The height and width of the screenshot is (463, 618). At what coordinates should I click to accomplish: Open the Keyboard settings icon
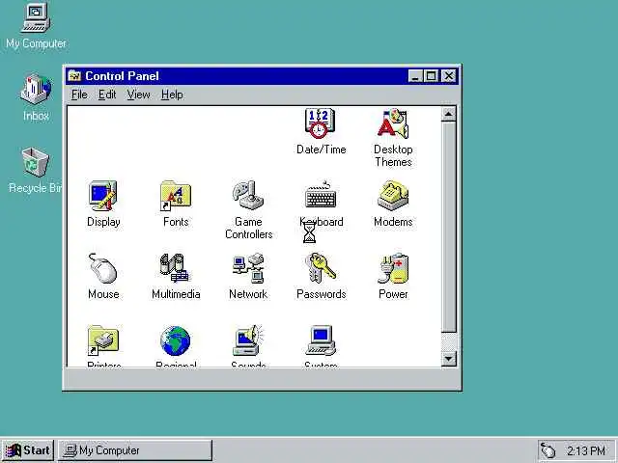(321, 196)
